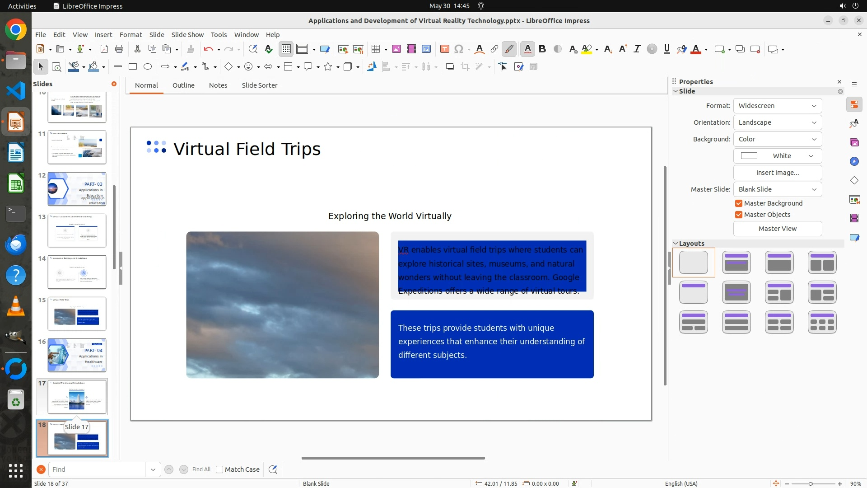The width and height of the screenshot is (867, 488).
Task: Click the Insert Text Box icon
Action: [444, 49]
